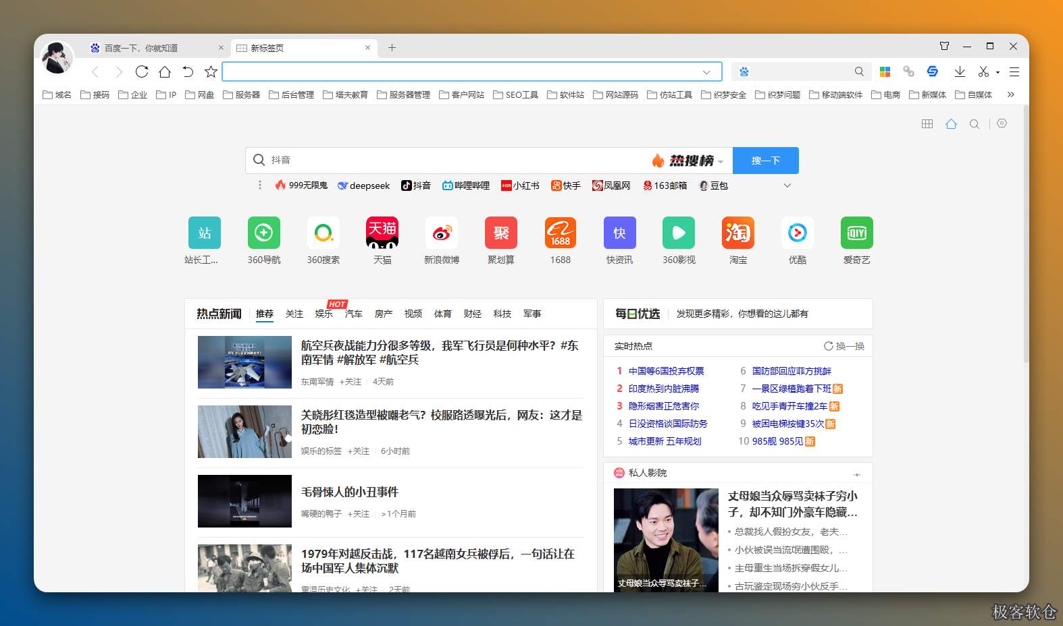1063x626 pixels.
Task: Go to the home page icon in toolbar
Action: pyautogui.click(x=165, y=72)
